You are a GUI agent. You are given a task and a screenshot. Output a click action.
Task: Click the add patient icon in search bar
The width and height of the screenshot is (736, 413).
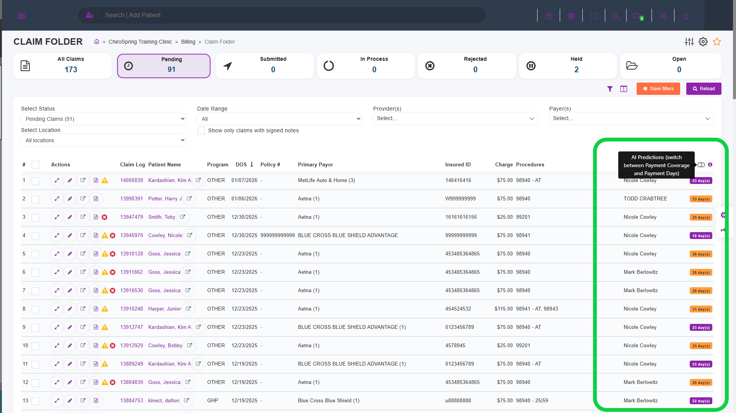pyautogui.click(x=89, y=15)
